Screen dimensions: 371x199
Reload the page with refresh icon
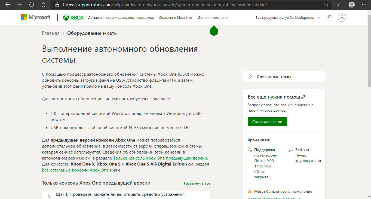click(x=32, y=5)
